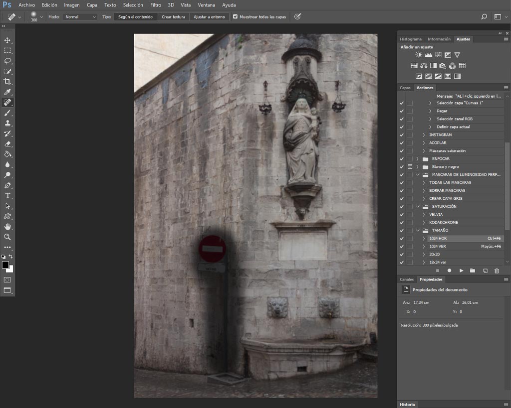This screenshot has width=511, height=408.
Task: Collapse the SATURACIÓN action set
Action: tap(418, 207)
